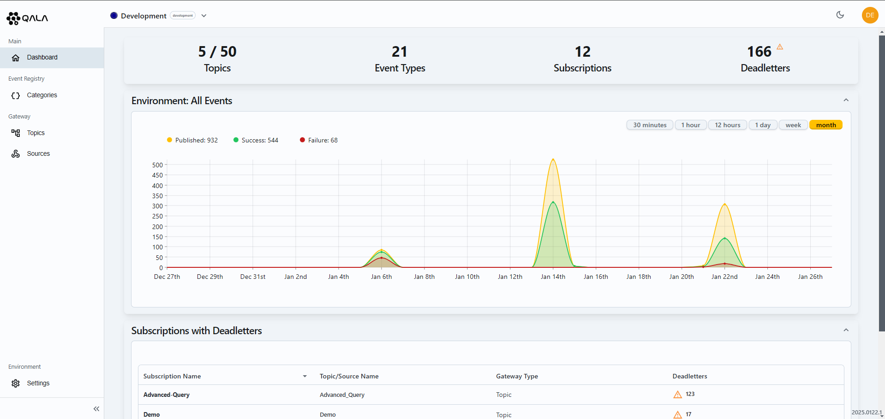Open Sources in sidebar
Viewport: 885px width, 419px height.
[52, 154]
